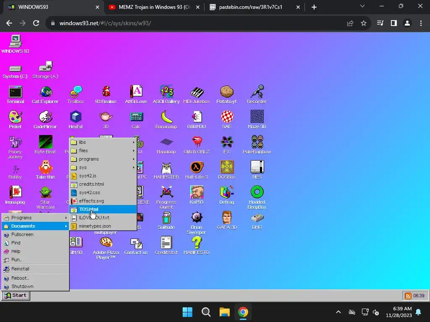Launch the Poney Jockey icon

tap(16, 148)
